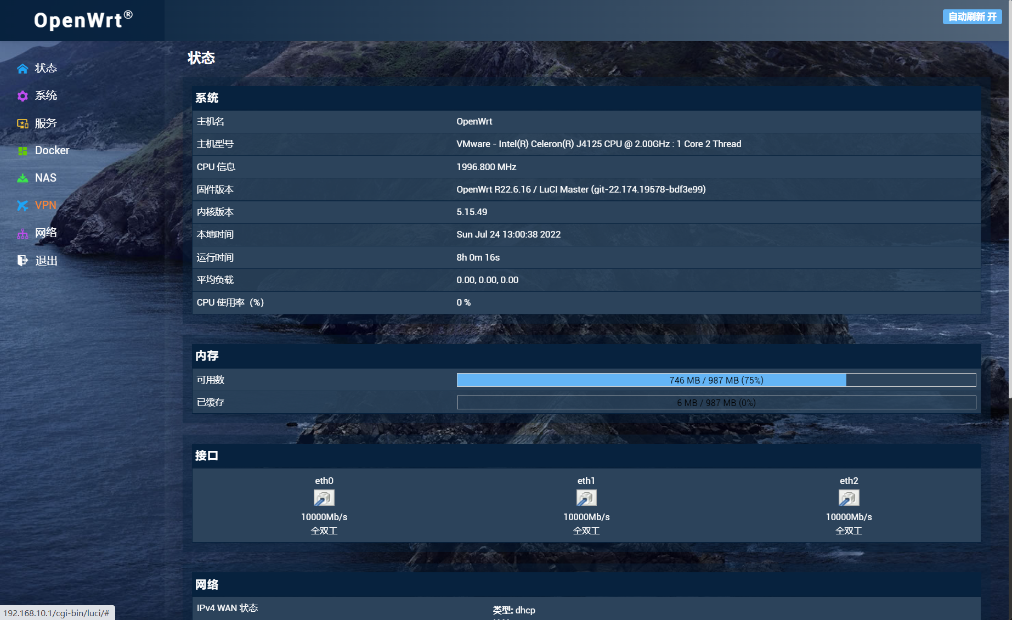
Task: Click the uptime value 8h 0m 16s
Action: (x=478, y=257)
